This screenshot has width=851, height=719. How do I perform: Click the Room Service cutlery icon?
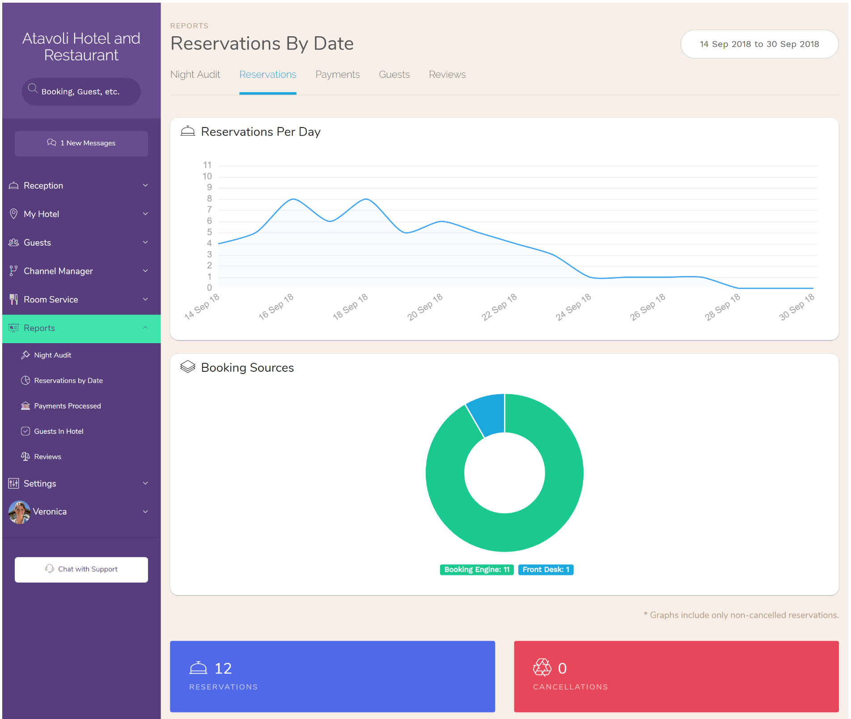tap(14, 299)
